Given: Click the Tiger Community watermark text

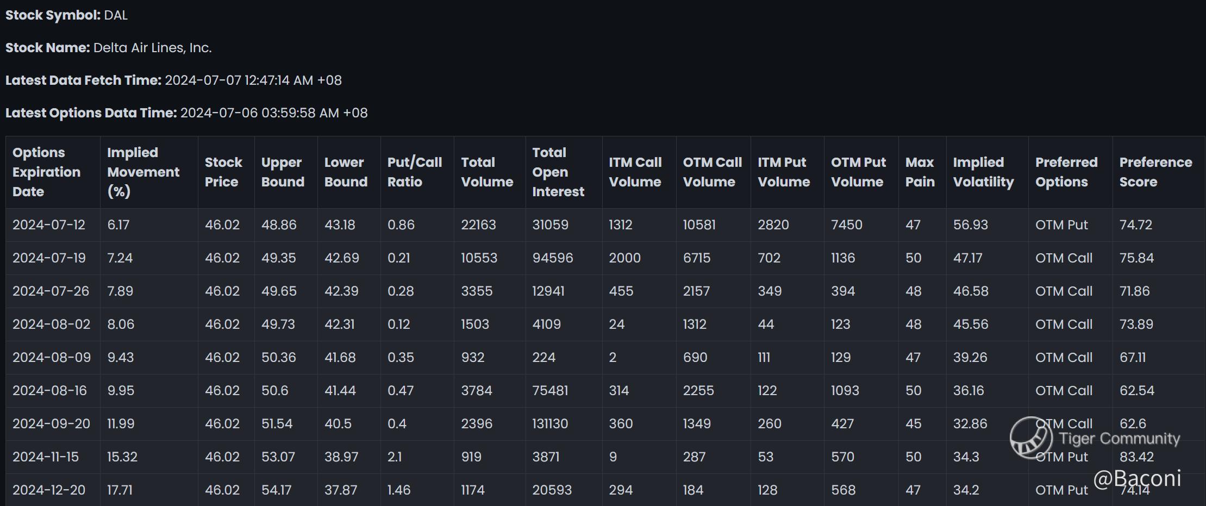Looking at the screenshot, I should (x=1120, y=439).
